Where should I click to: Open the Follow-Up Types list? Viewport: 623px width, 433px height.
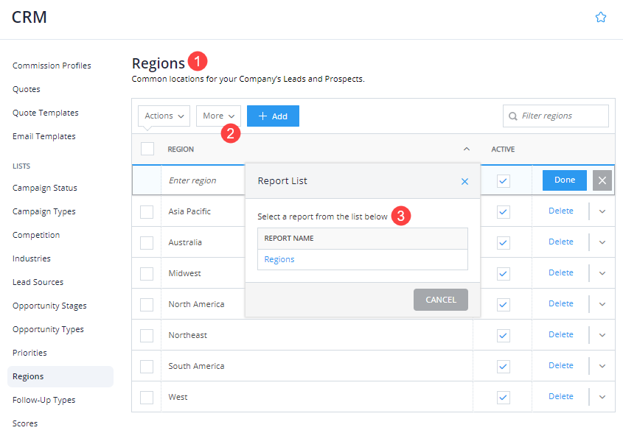43,400
